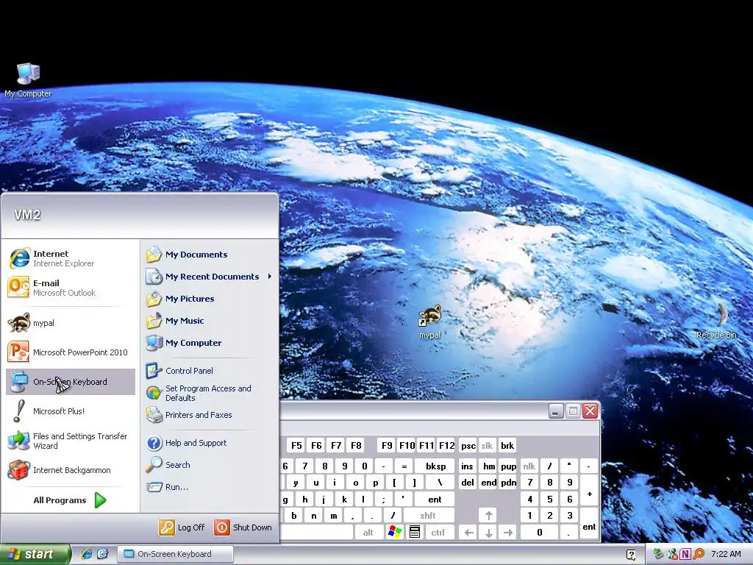Screen dimensions: 753x565
Task: Click Safely Remove Hardware tray icon
Action: coord(658,554)
